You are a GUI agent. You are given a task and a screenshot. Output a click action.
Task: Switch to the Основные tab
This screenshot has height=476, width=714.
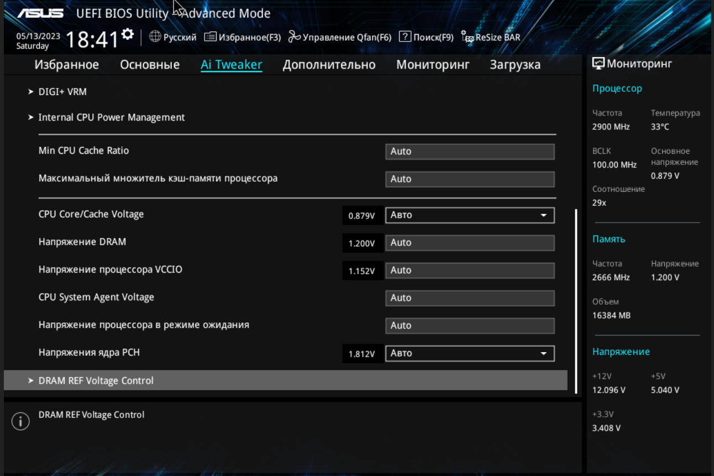pyautogui.click(x=150, y=65)
